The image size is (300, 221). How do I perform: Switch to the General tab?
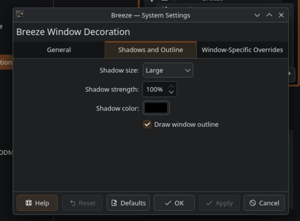59,50
